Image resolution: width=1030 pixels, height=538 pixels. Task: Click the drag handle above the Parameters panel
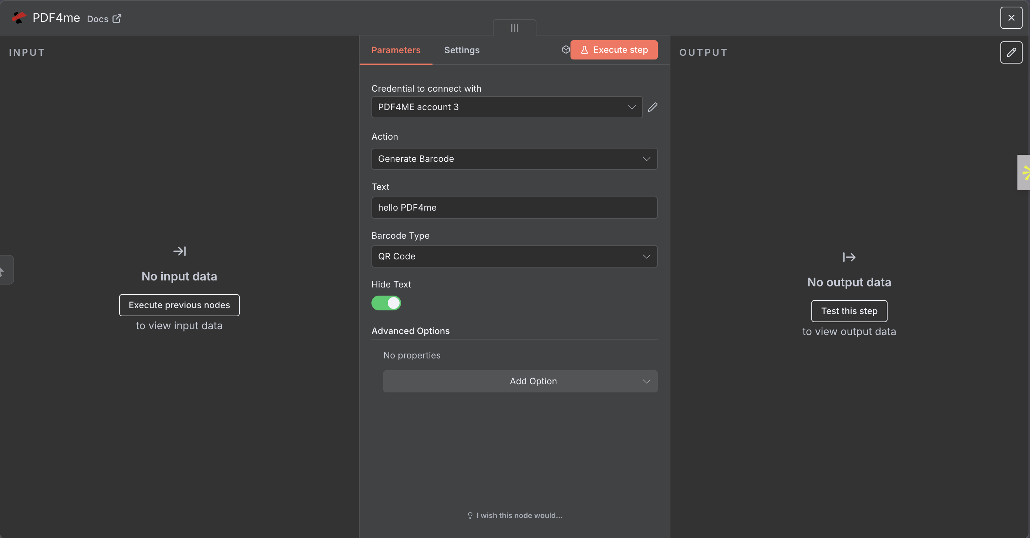click(x=514, y=28)
